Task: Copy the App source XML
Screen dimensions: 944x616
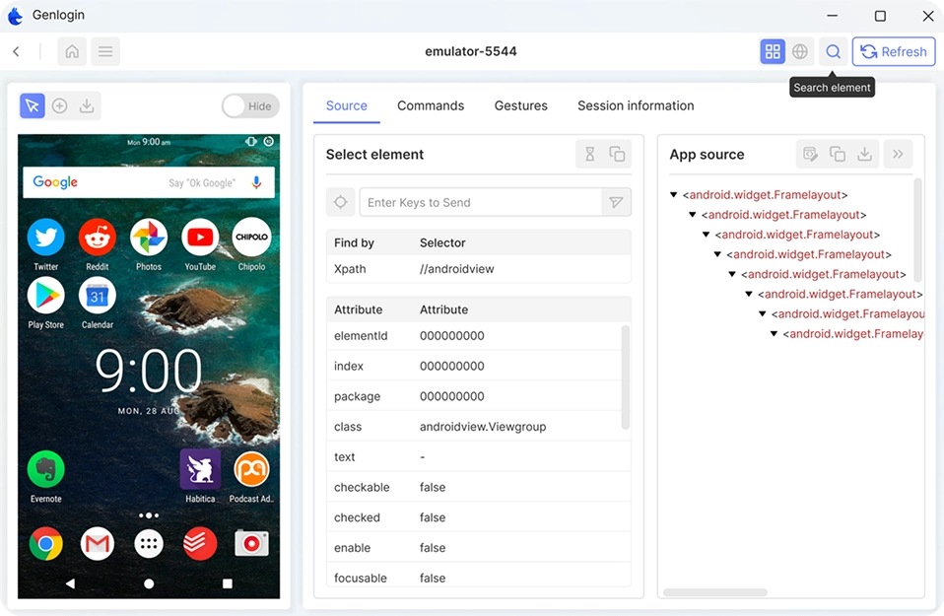Action: point(838,154)
